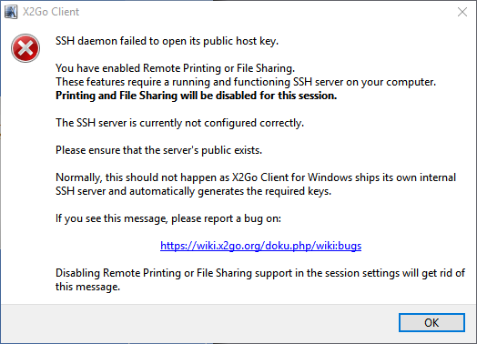Select the 'You have enabled Remote Printing' line
The width and height of the screenshot is (477, 344).
(175, 68)
